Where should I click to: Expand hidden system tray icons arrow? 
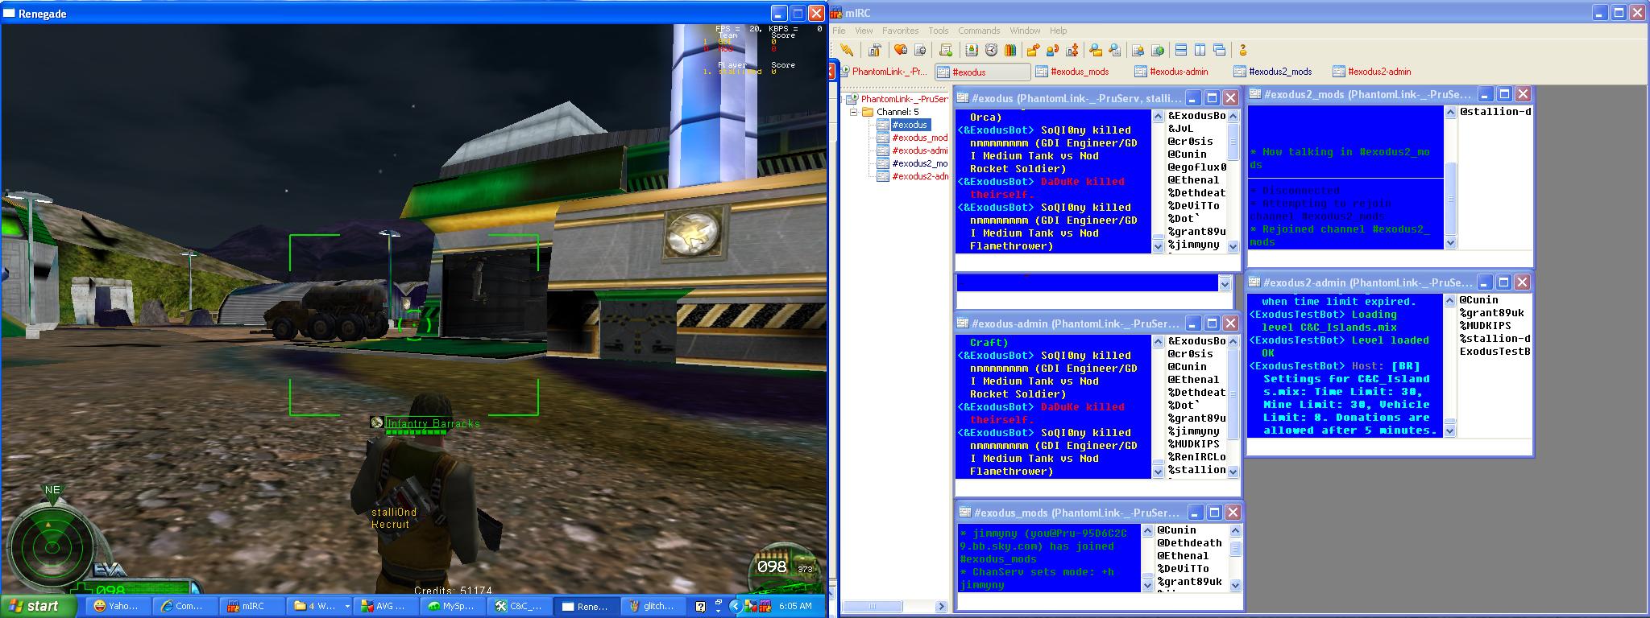(735, 606)
